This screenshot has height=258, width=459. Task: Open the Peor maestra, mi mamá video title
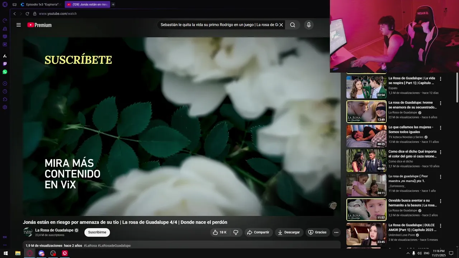(x=408, y=178)
